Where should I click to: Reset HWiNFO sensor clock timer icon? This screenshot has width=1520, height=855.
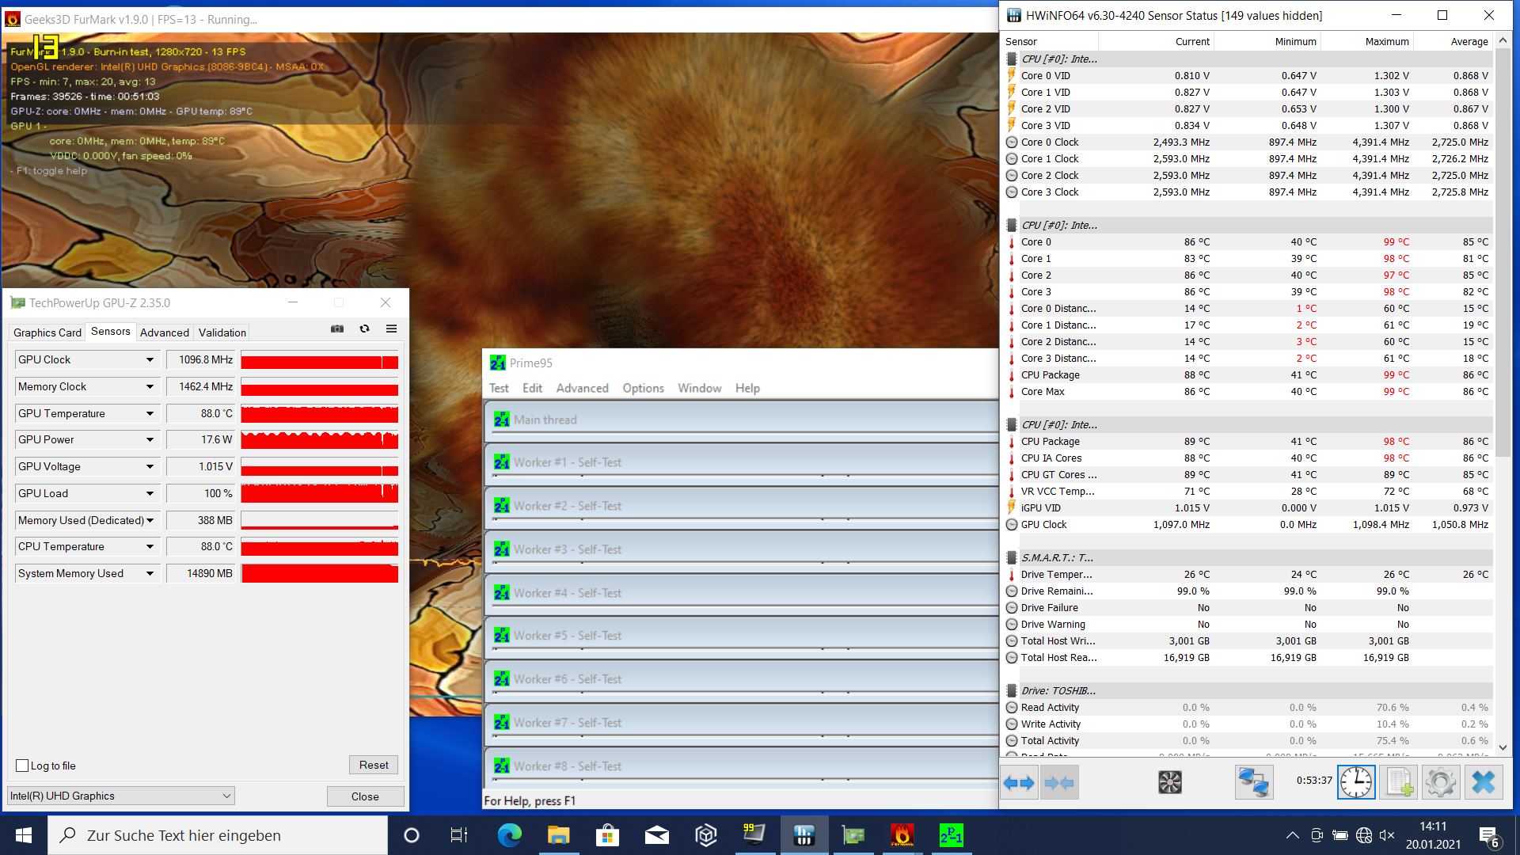[1356, 783]
